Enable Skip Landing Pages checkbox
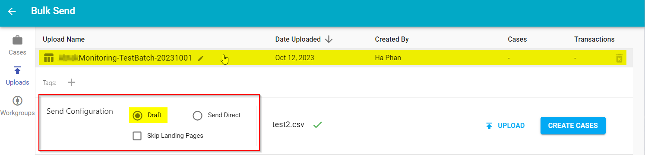This screenshot has height=155, width=645. (137, 136)
